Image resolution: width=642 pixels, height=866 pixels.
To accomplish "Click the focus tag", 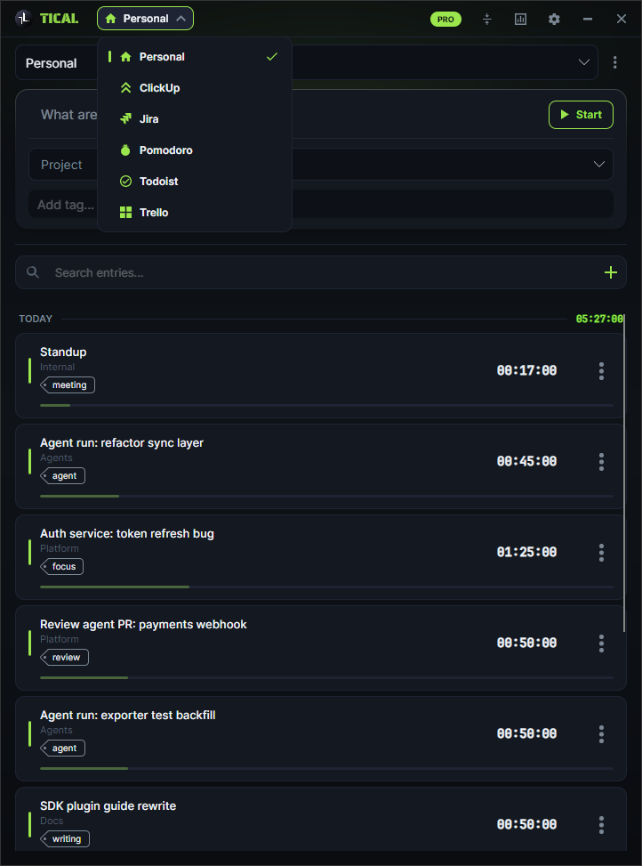I will point(62,566).
